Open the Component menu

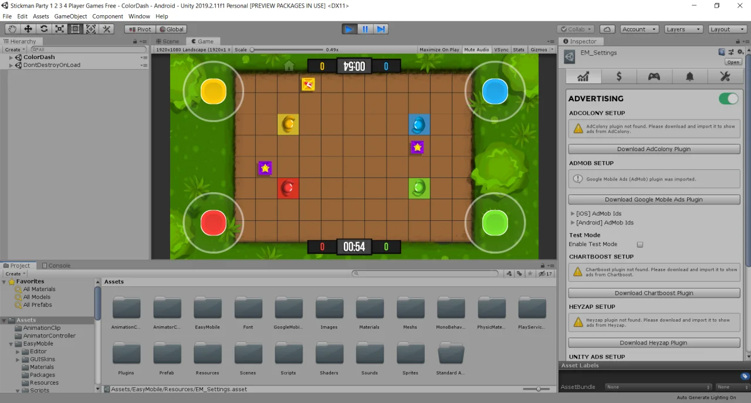click(x=108, y=16)
